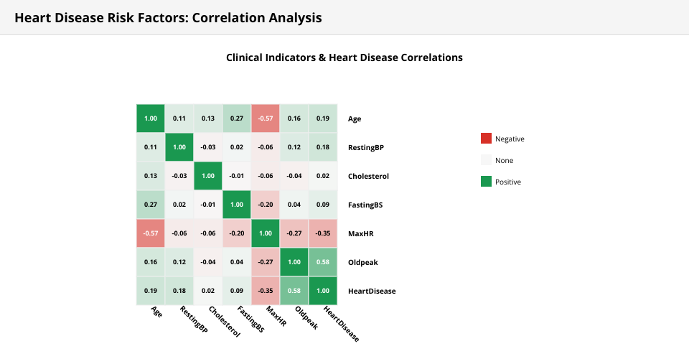Click the Age row label
The width and height of the screenshot is (689, 359).
(355, 118)
